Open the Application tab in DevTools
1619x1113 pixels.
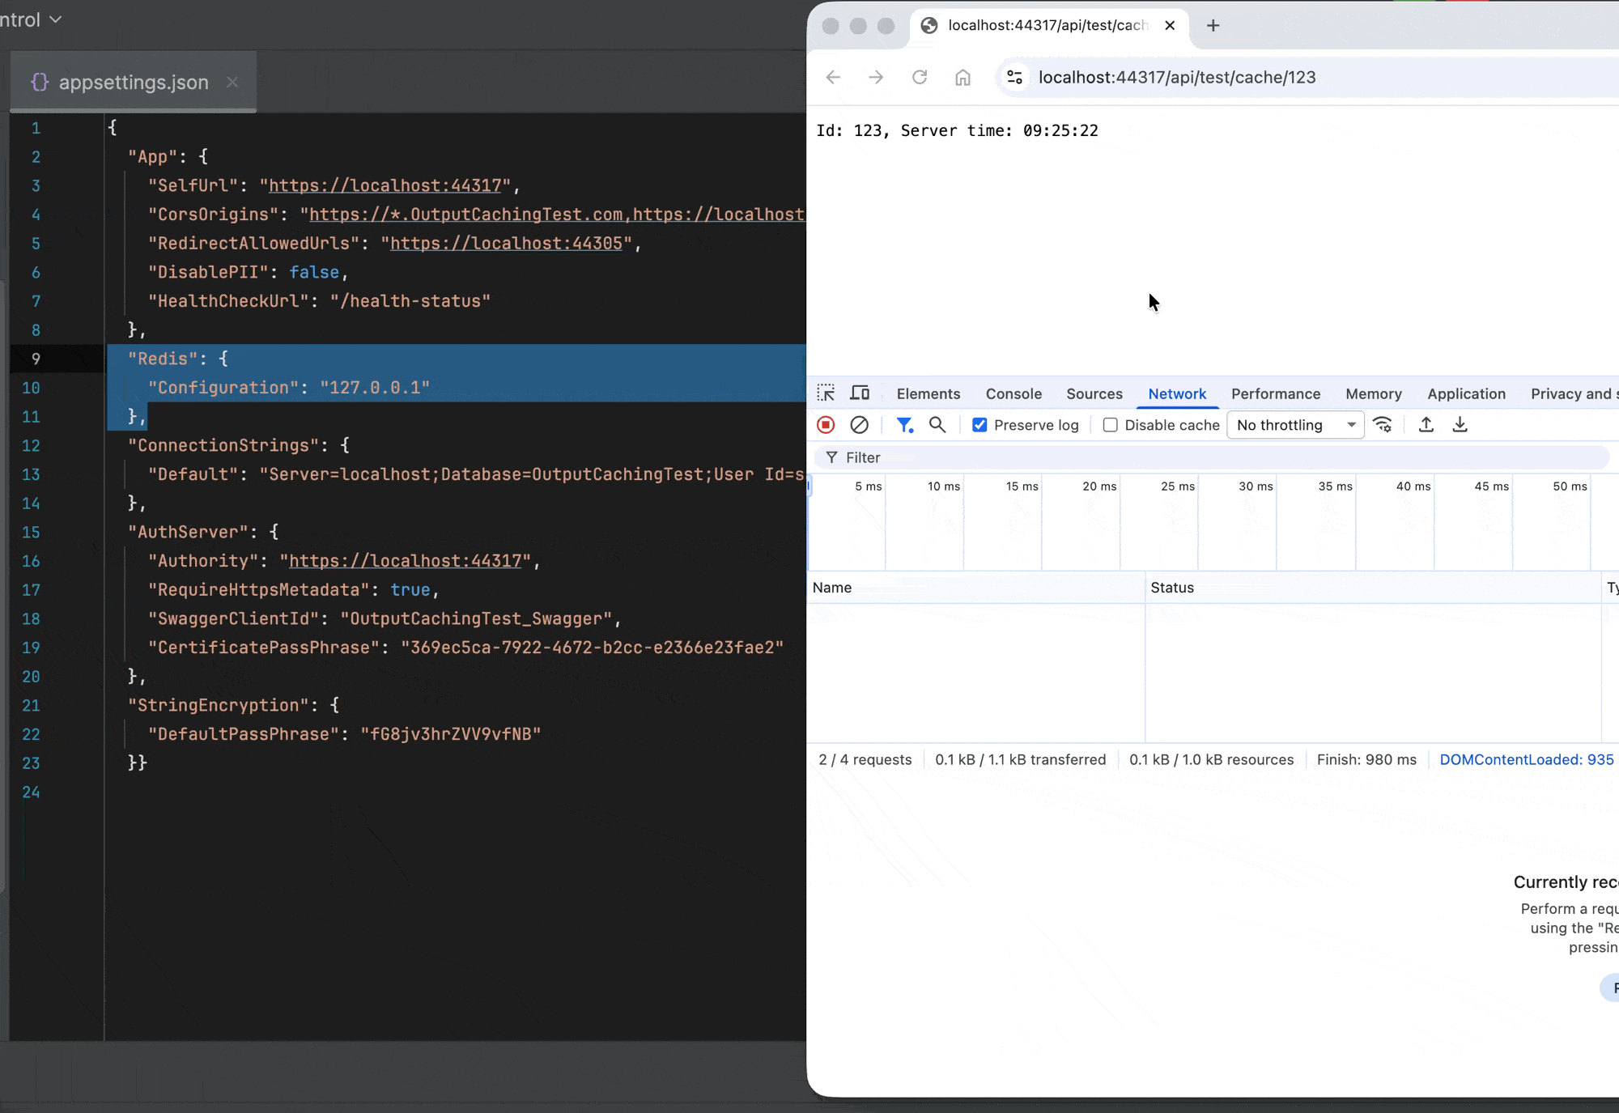pyautogui.click(x=1466, y=394)
